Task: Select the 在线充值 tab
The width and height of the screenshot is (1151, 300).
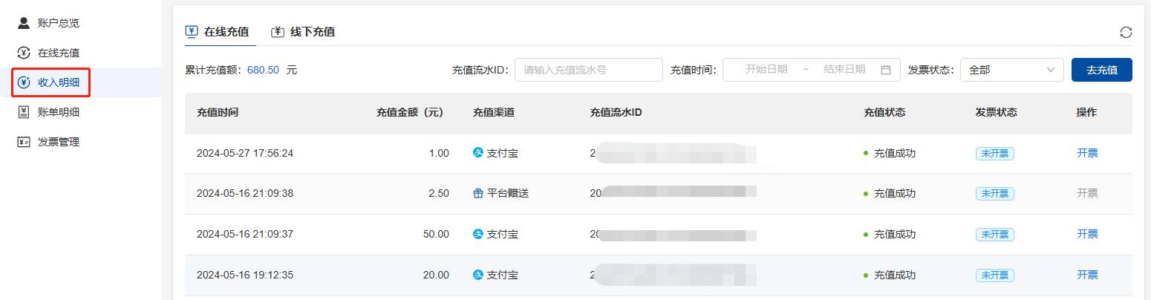Action: tap(217, 32)
